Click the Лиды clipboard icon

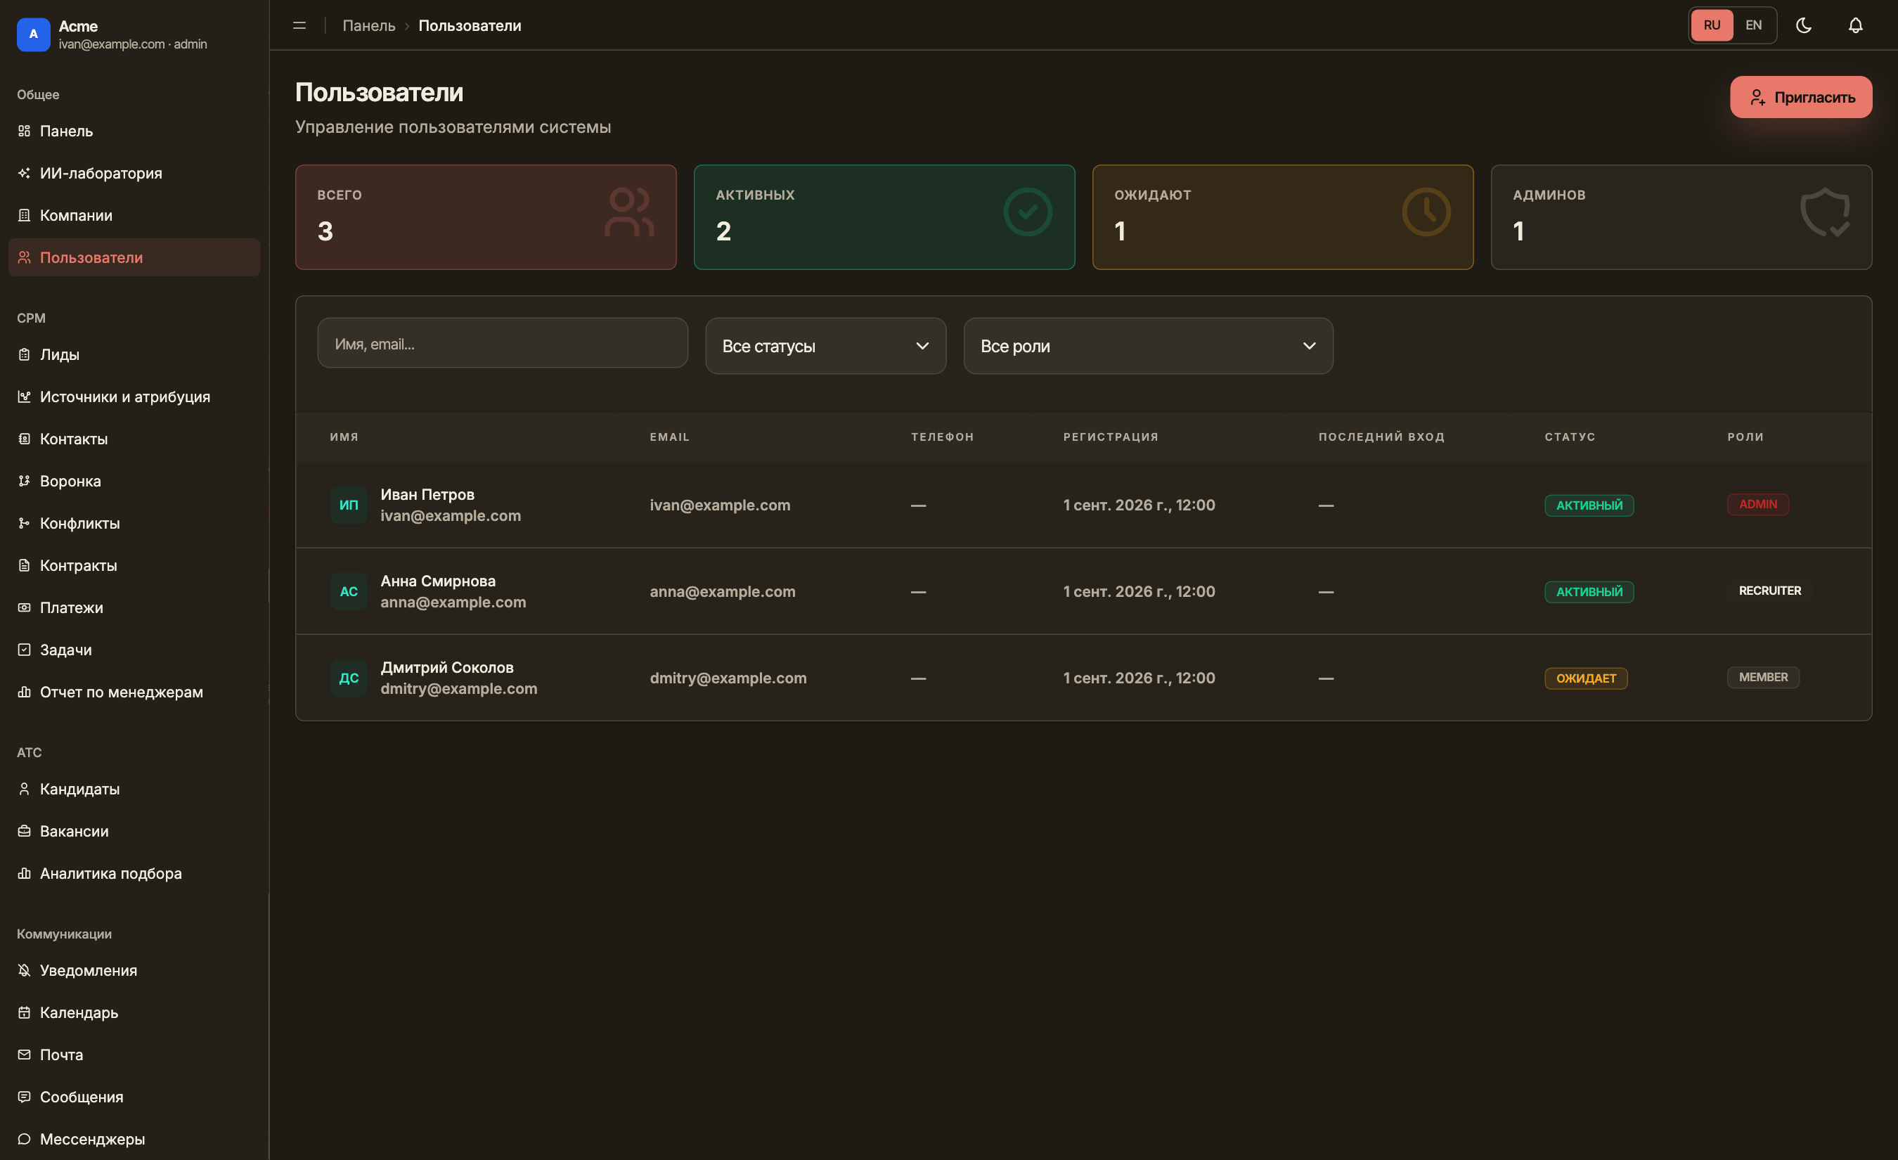25,354
